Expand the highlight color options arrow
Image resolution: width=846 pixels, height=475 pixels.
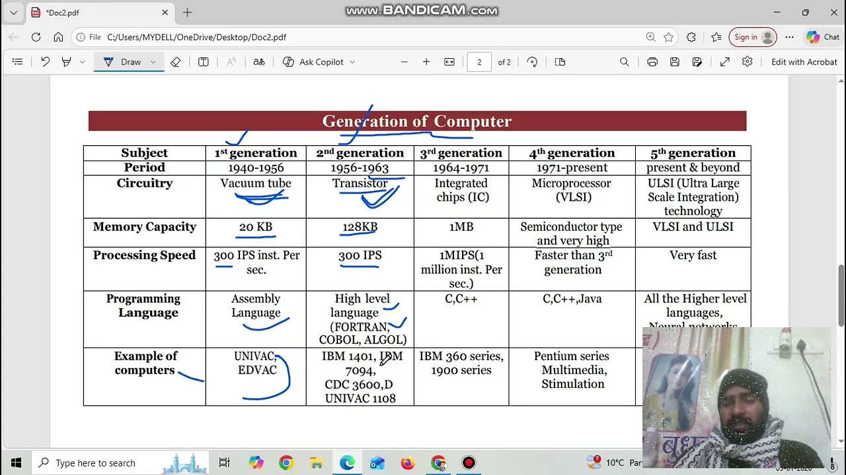pyautogui.click(x=82, y=61)
